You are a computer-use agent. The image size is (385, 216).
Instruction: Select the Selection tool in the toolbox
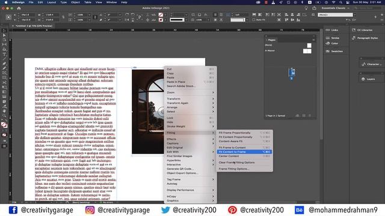(4, 31)
